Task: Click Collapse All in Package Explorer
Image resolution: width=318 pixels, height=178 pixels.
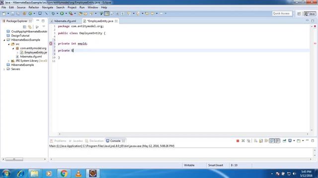Action: coord(24,27)
